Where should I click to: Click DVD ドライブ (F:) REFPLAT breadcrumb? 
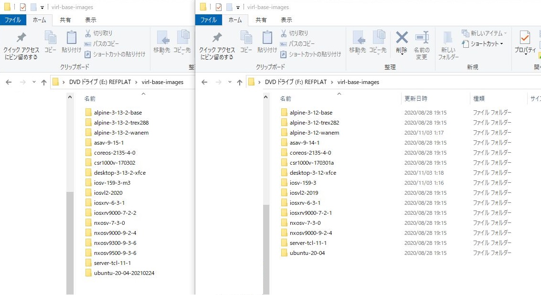(296, 82)
